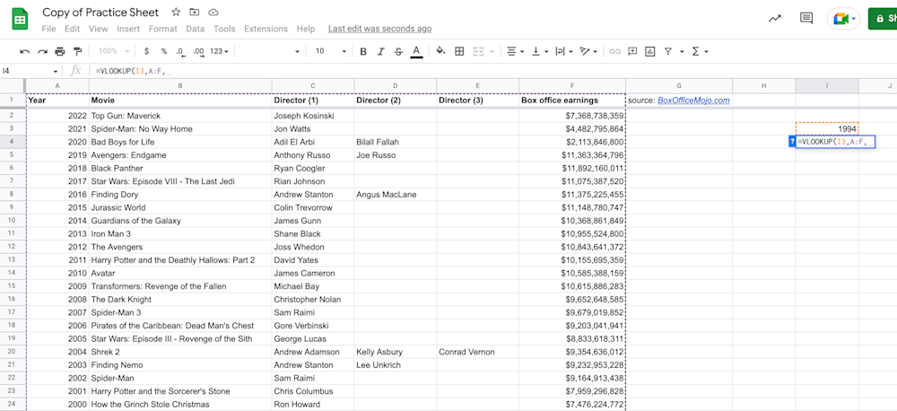This screenshot has height=411, width=897.
Task: Toggle bold formatting
Action: [362, 51]
